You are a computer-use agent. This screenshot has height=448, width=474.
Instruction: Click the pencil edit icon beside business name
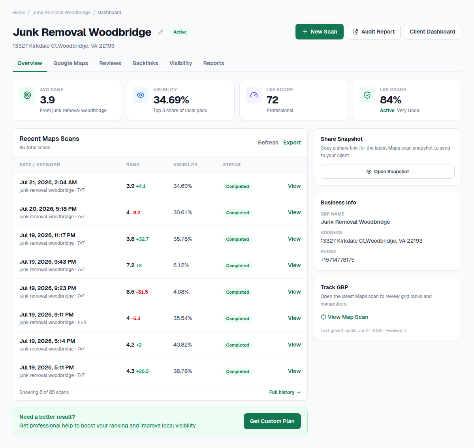point(161,32)
